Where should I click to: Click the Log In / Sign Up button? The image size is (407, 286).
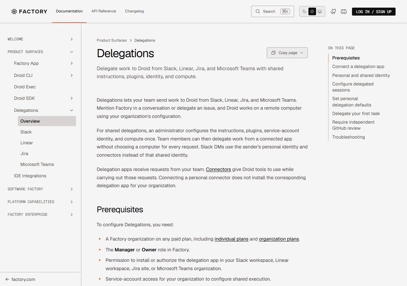pyautogui.click(x=374, y=11)
